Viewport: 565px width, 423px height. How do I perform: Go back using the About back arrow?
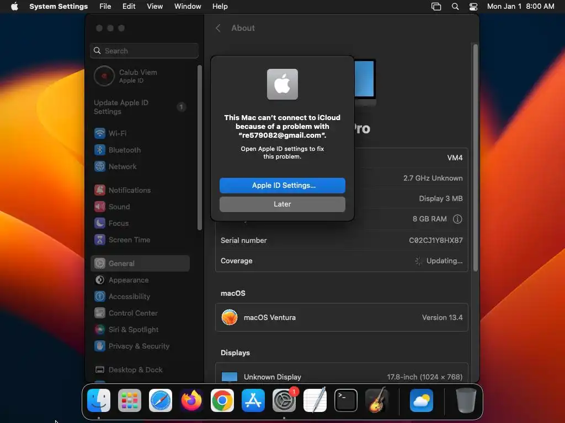click(218, 28)
